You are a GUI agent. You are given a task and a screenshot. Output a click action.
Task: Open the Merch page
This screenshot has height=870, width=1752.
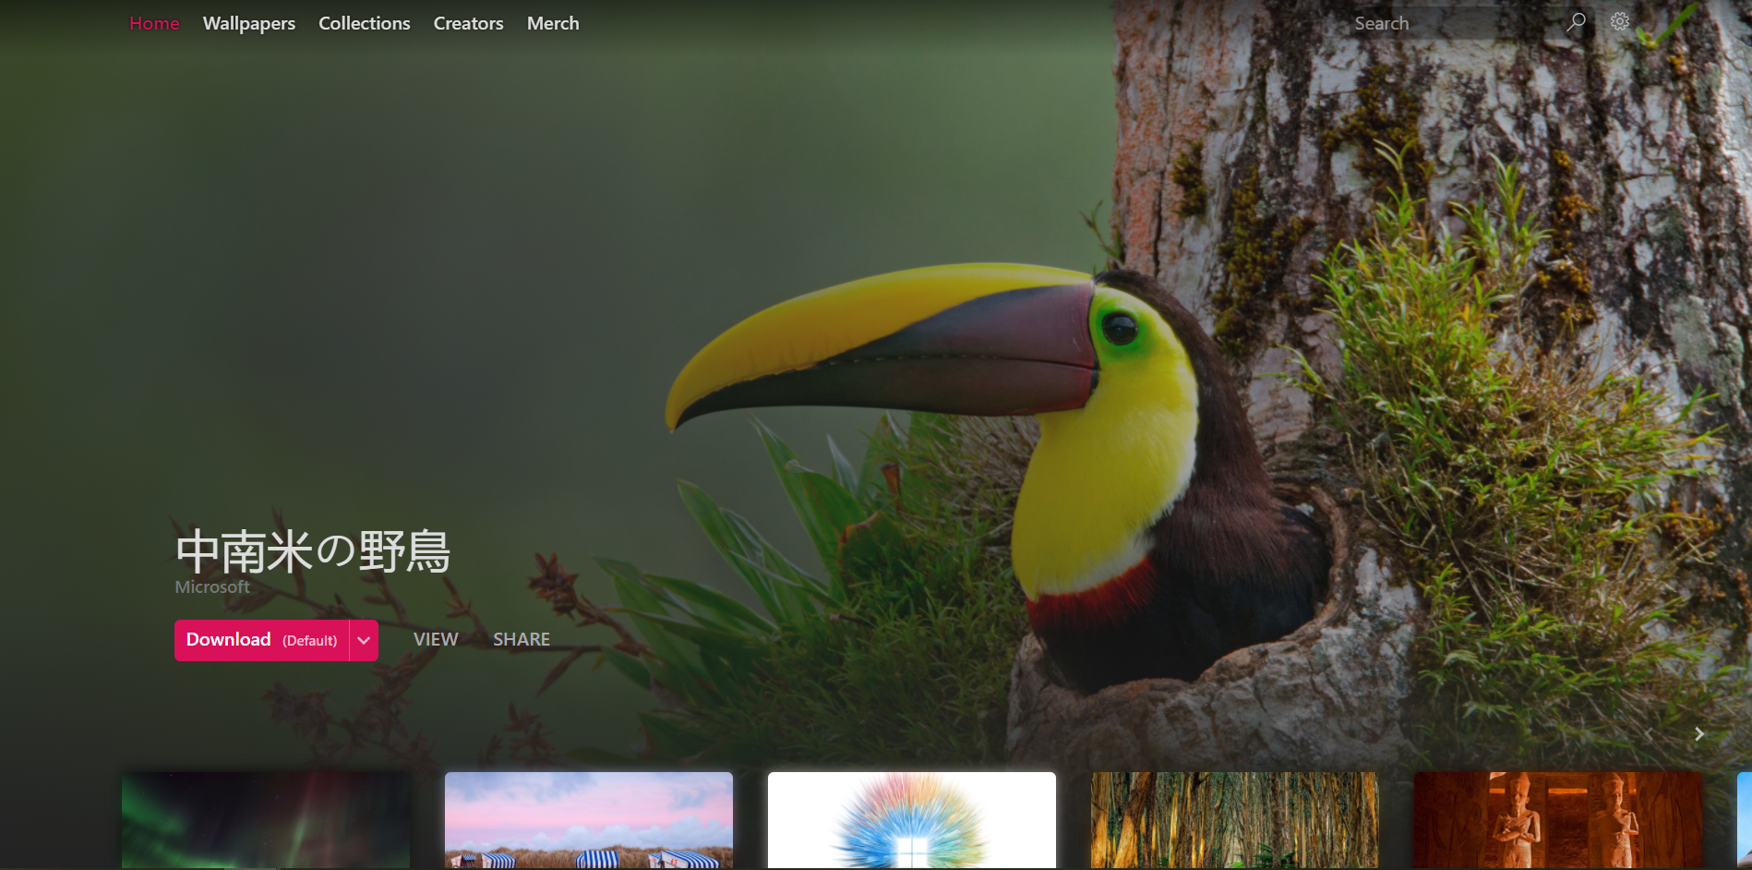[x=553, y=24]
